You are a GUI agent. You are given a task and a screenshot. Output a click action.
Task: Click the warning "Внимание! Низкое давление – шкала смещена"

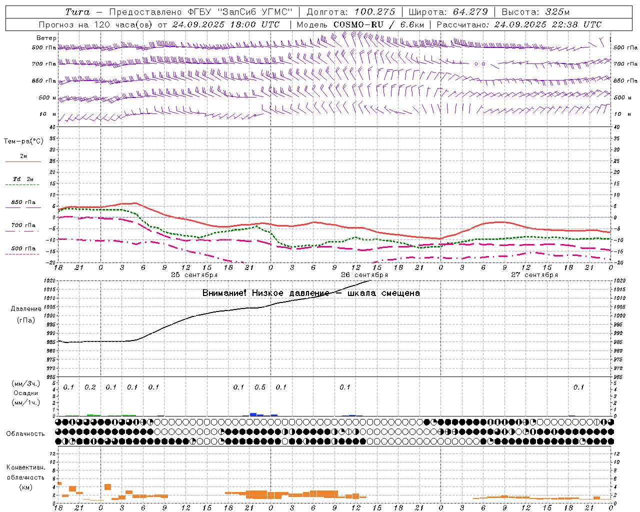coord(311,293)
